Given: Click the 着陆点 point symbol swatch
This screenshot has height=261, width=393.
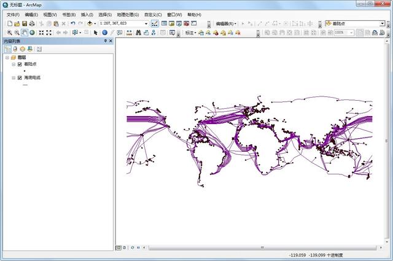Looking at the screenshot, I should point(24,71).
